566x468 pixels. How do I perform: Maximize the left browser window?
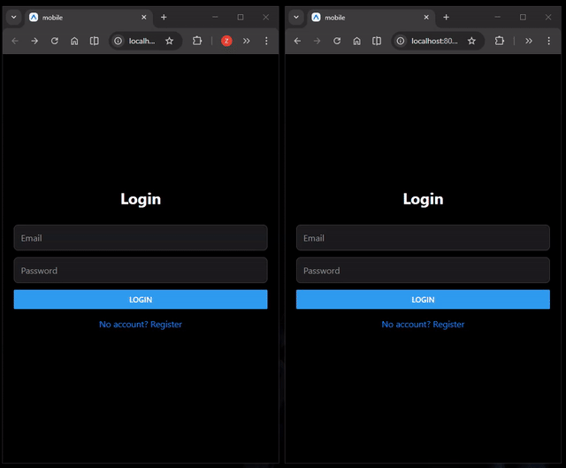pos(241,17)
